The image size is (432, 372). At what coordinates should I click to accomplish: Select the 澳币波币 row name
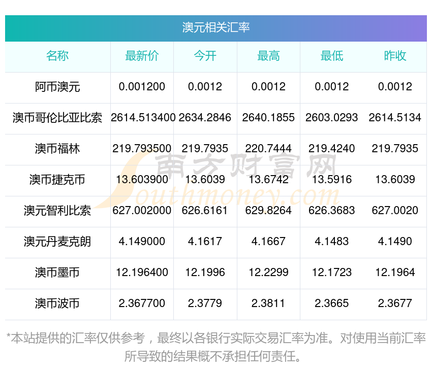pos(57,303)
